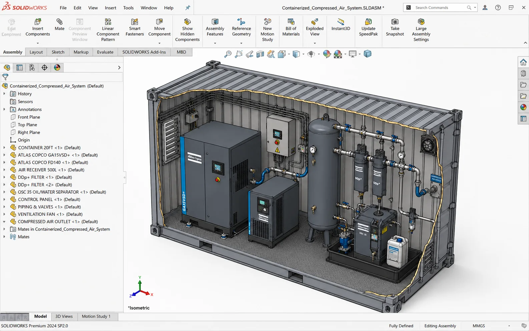This screenshot has width=529, height=331.
Task: Expand CONTAINER 20FT component node
Action: point(4,147)
